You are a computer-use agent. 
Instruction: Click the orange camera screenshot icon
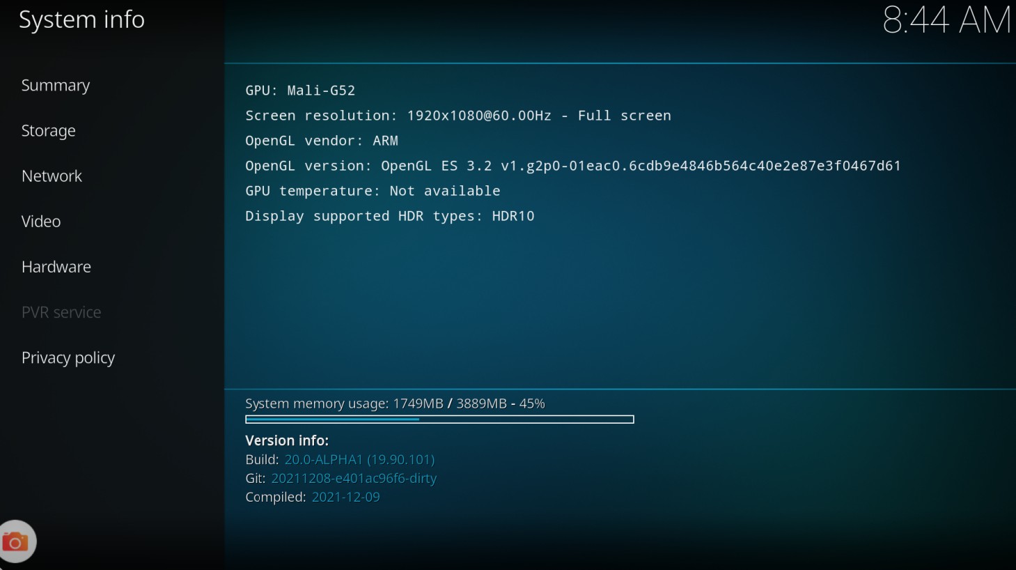pos(15,541)
